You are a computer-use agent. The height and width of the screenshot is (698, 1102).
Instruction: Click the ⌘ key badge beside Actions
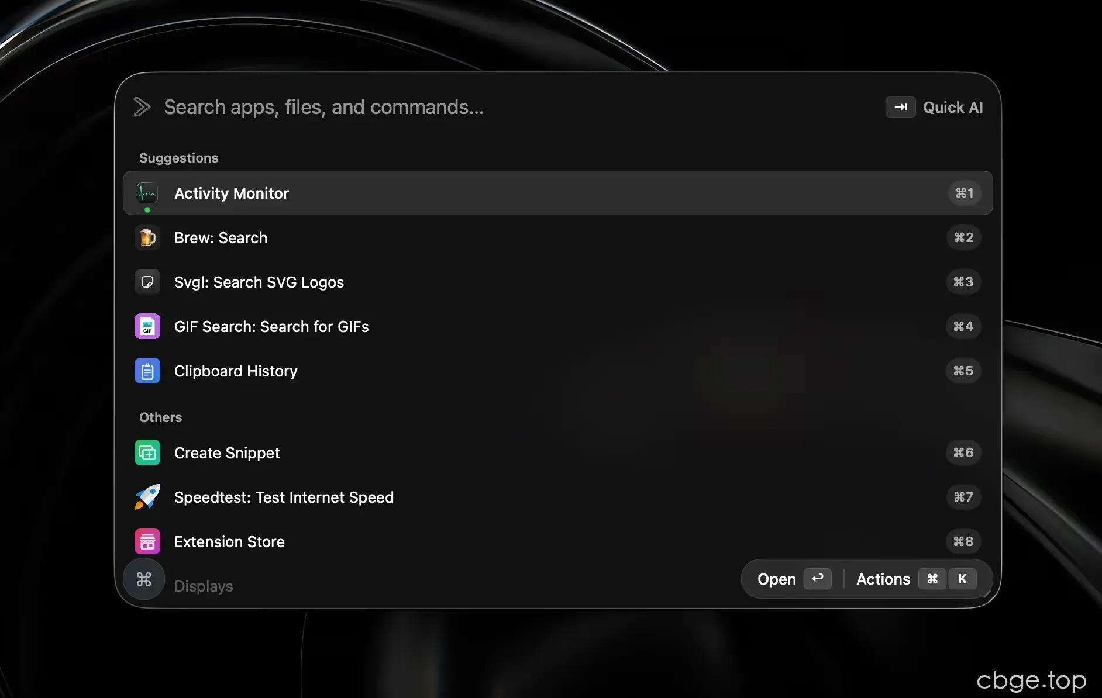coord(932,579)
